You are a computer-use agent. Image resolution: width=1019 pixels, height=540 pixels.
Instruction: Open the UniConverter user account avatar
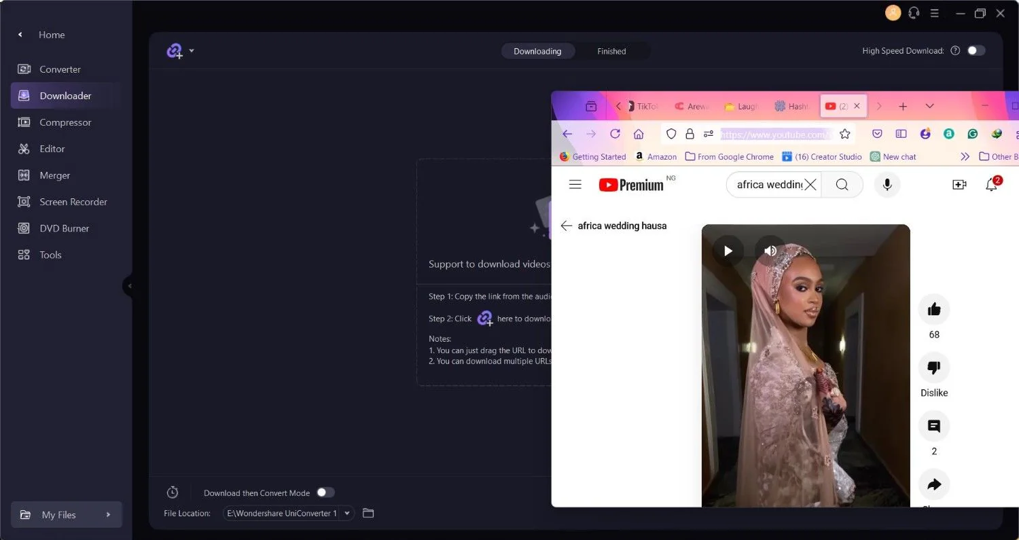[x=893, y=12]
